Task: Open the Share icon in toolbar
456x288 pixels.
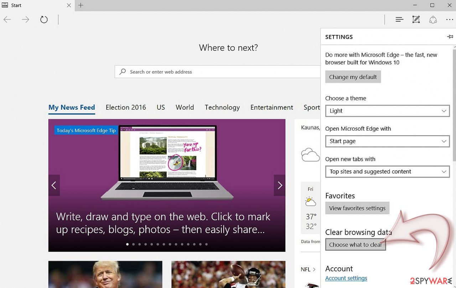Action: click(x=433, y=20)
